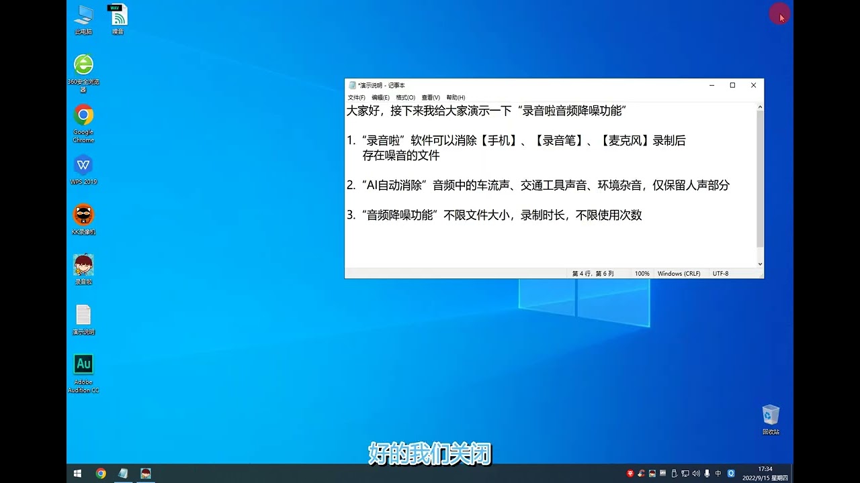860x483 pixels.
Task: Select the KK录像机 desktop icon
Action: click(83, 219)
